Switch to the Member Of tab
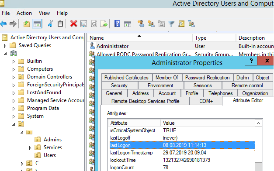 166,78
